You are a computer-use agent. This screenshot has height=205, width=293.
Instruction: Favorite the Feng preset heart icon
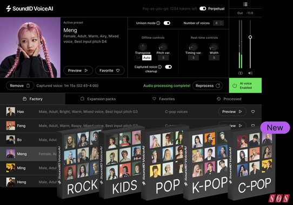click(253, 126)
